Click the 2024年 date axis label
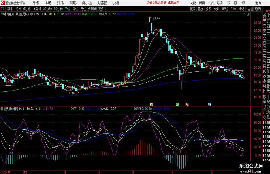Image resolution: width=270 pixels, height=174 pixels. pyautogui.click(x=5, y=172)
